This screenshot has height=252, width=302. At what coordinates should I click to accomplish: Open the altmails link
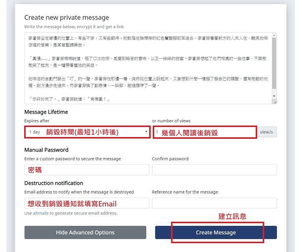point(41,213)
